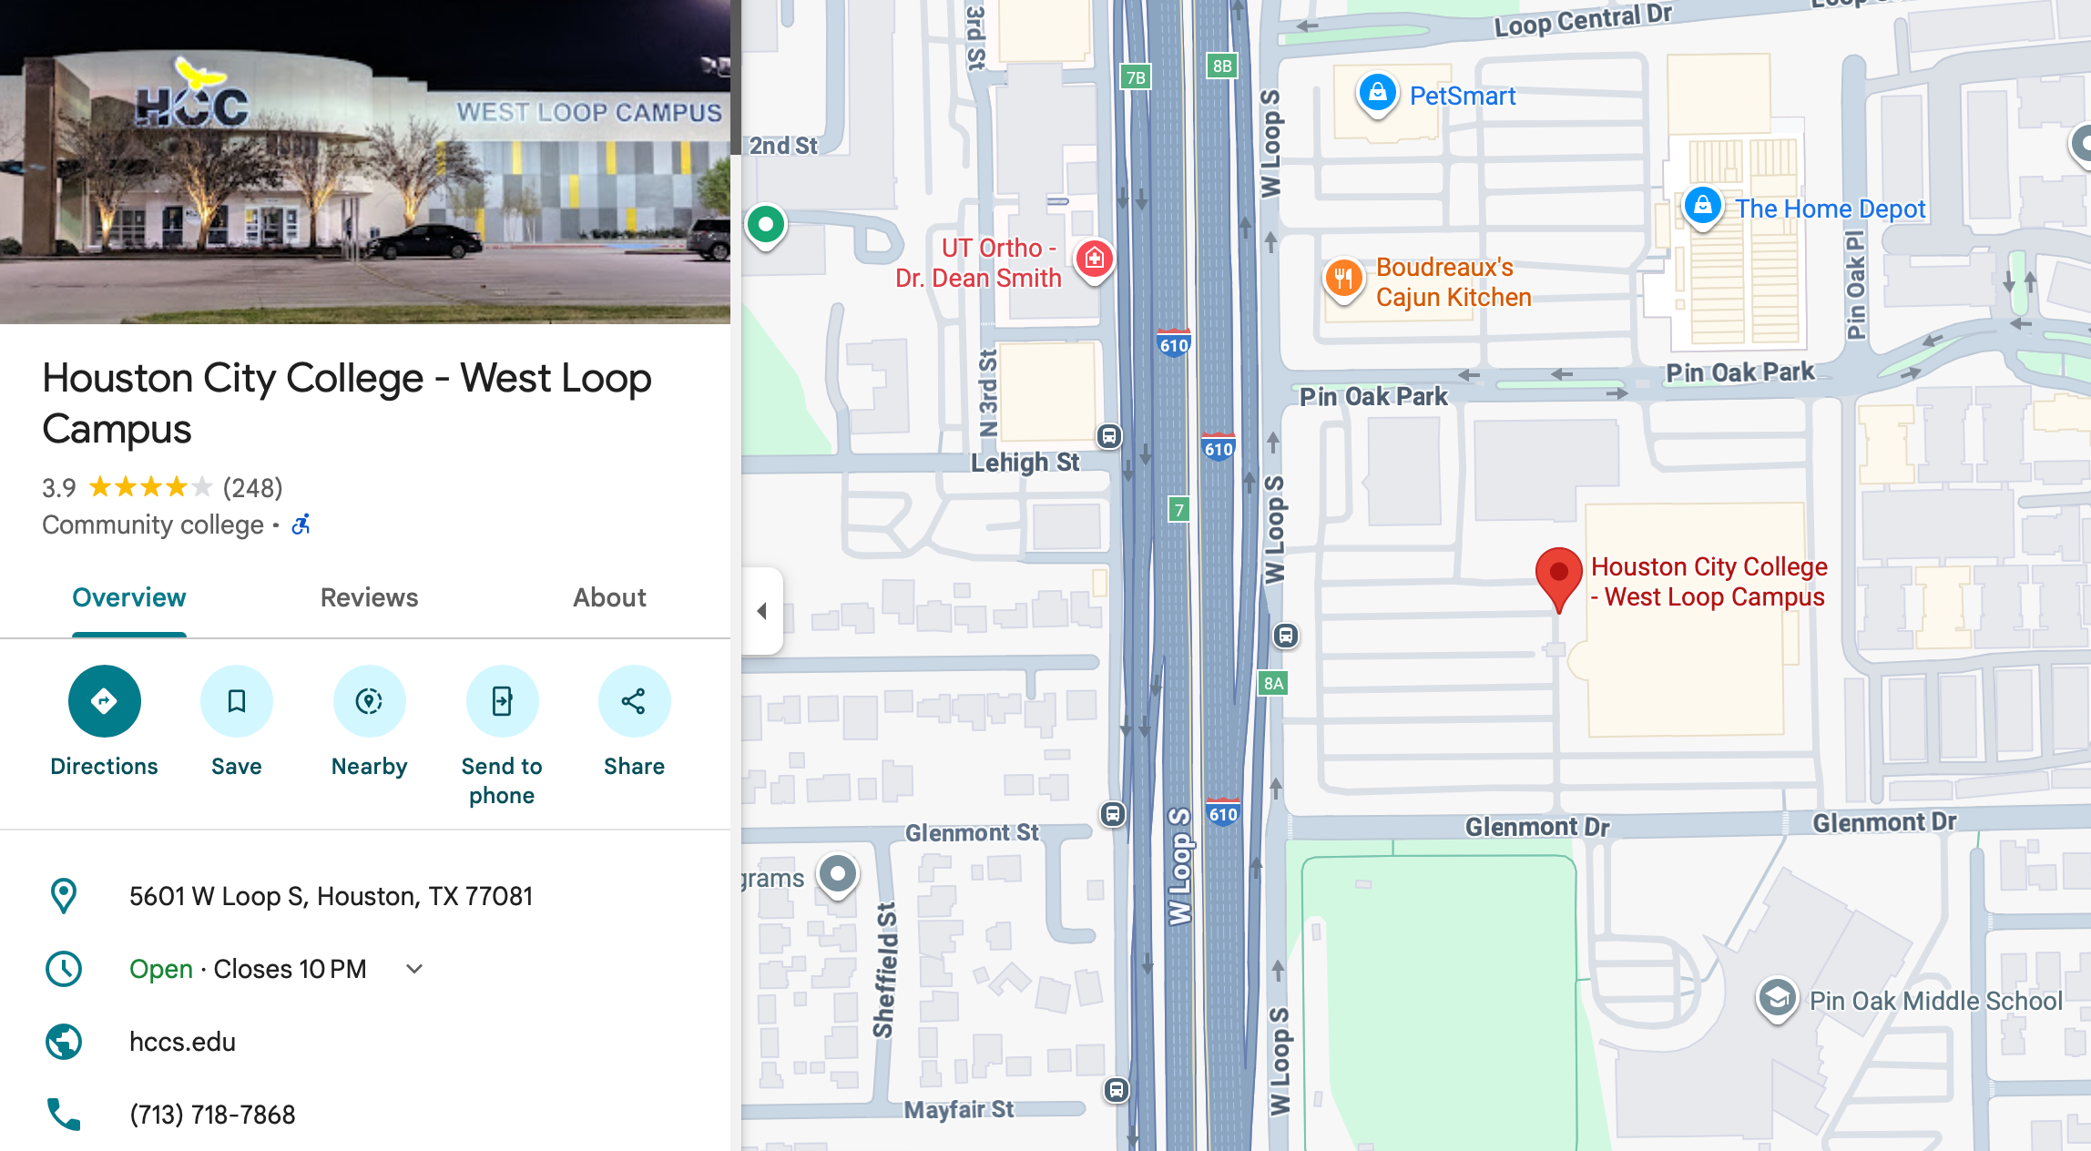Image resolution: width=2091 pixels, height=1151 pixels.
Task: Switch to the Reviews tab
Action: click(369, 597)
